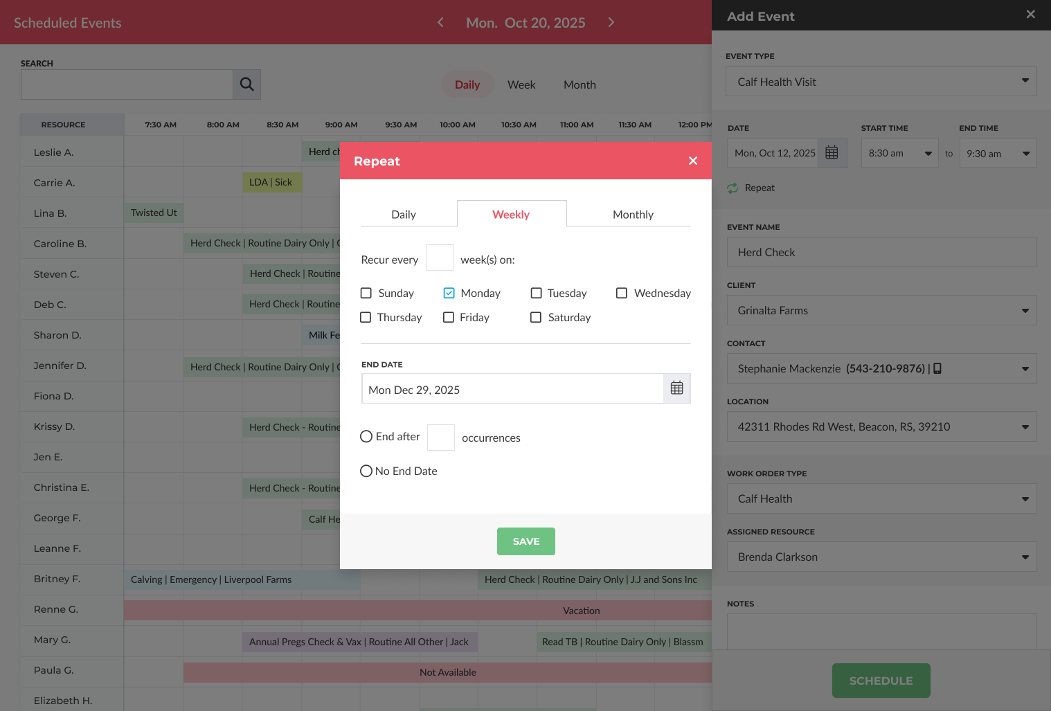The height and width of the screenshot is (711, 1051).
Task: Close the Add Event panel
Action: 1030,15
